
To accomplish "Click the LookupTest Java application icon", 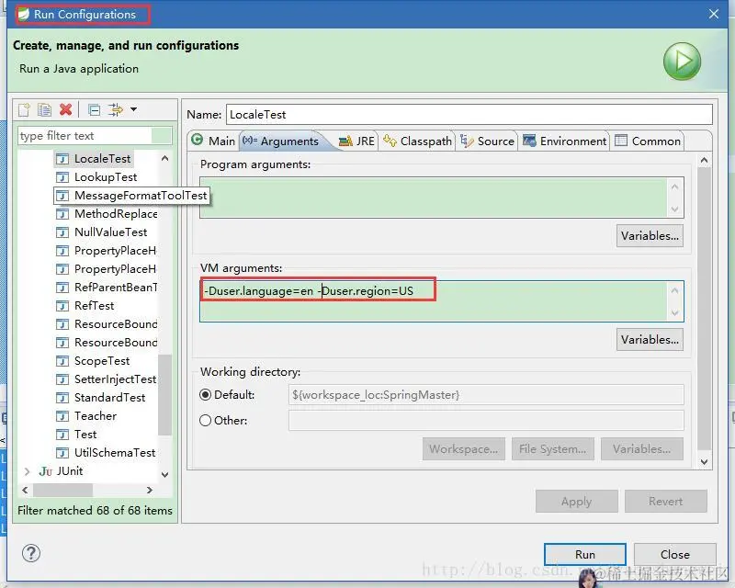I will 62,177.
